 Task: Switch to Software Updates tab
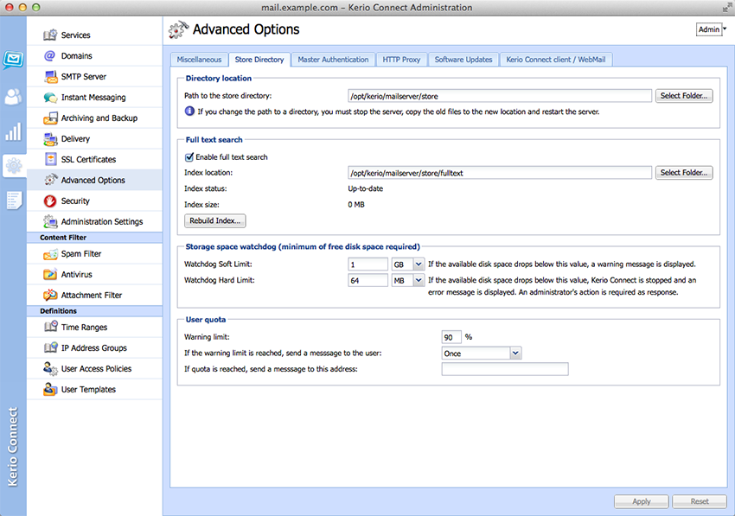point(463,60)
